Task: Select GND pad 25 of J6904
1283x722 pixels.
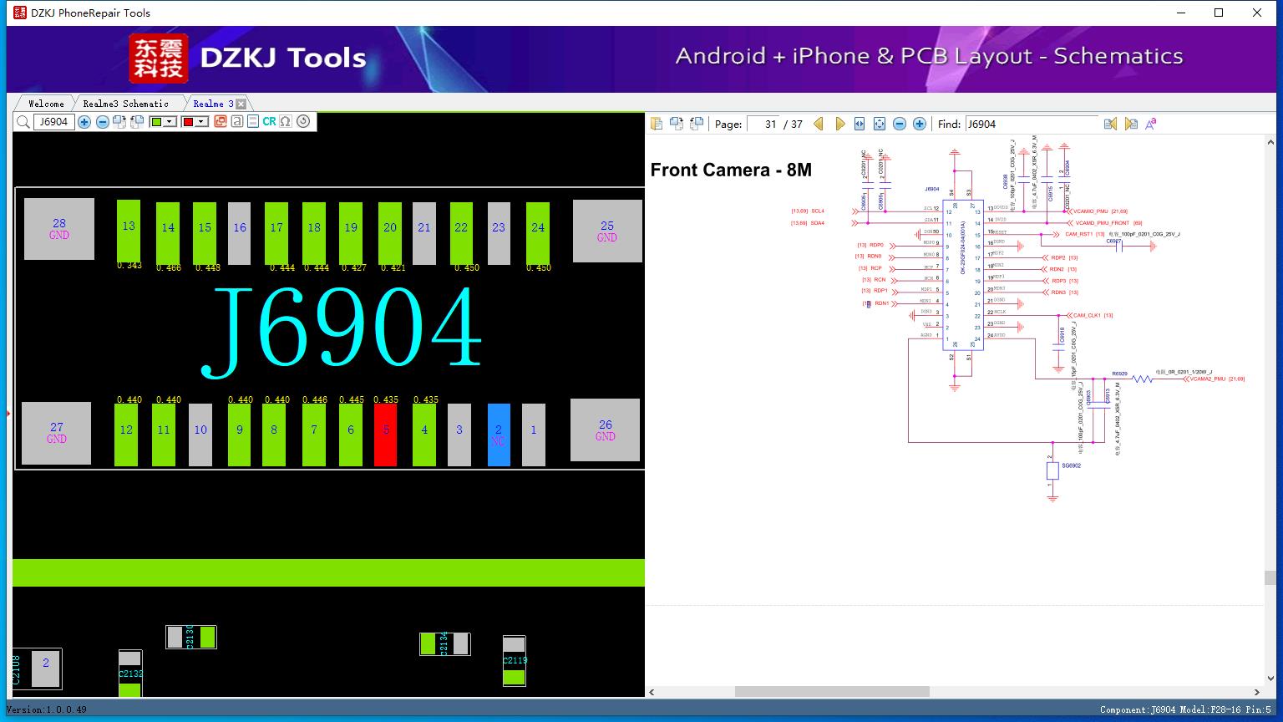Action: click(607, 231)
